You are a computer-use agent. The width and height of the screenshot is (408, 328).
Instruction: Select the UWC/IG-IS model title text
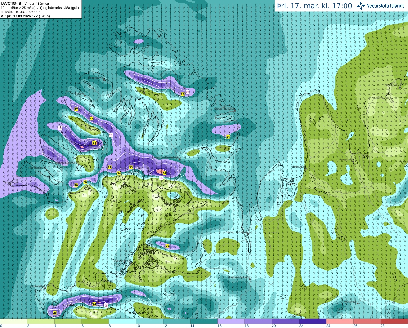(x=11, y=3)
